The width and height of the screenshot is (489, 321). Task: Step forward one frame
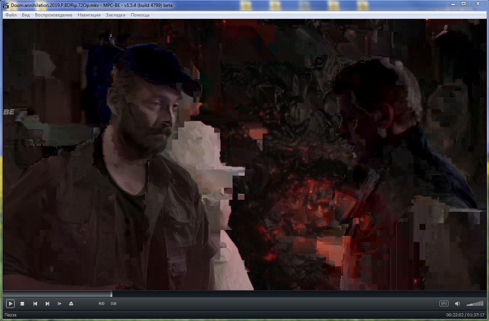59,304
